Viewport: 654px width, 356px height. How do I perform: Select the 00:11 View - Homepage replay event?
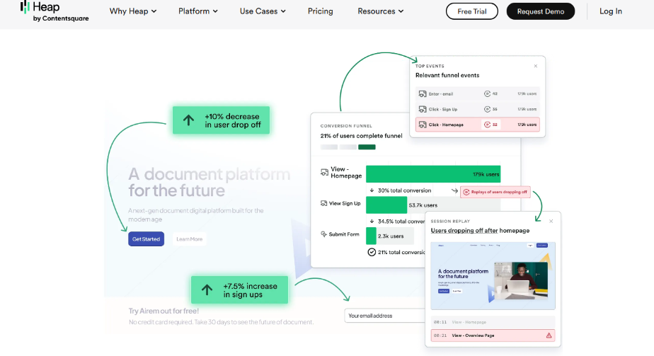point(493,322)
